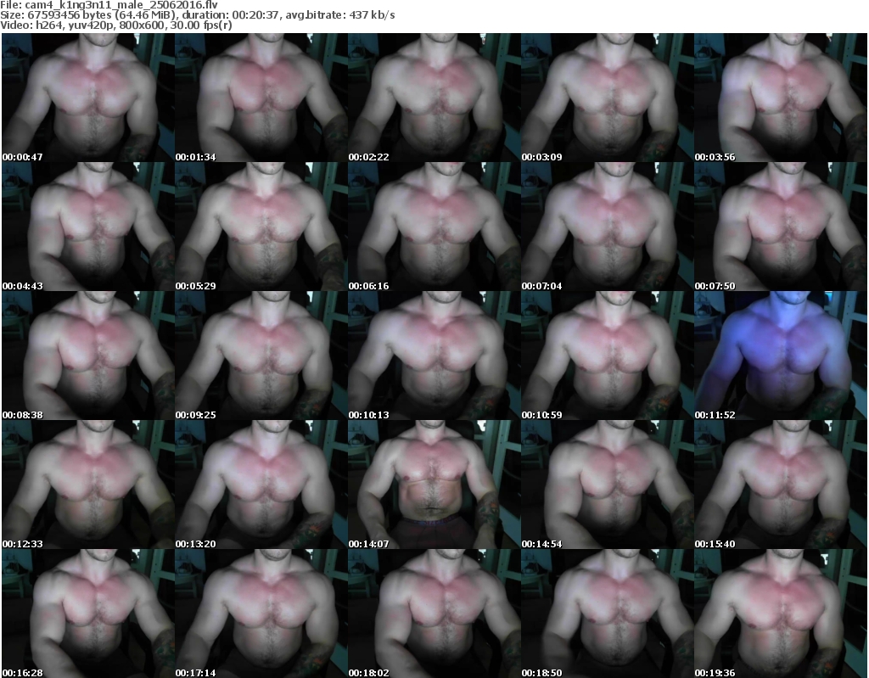Select the thumbnail stamped 00:03:09

click(608, 98)
